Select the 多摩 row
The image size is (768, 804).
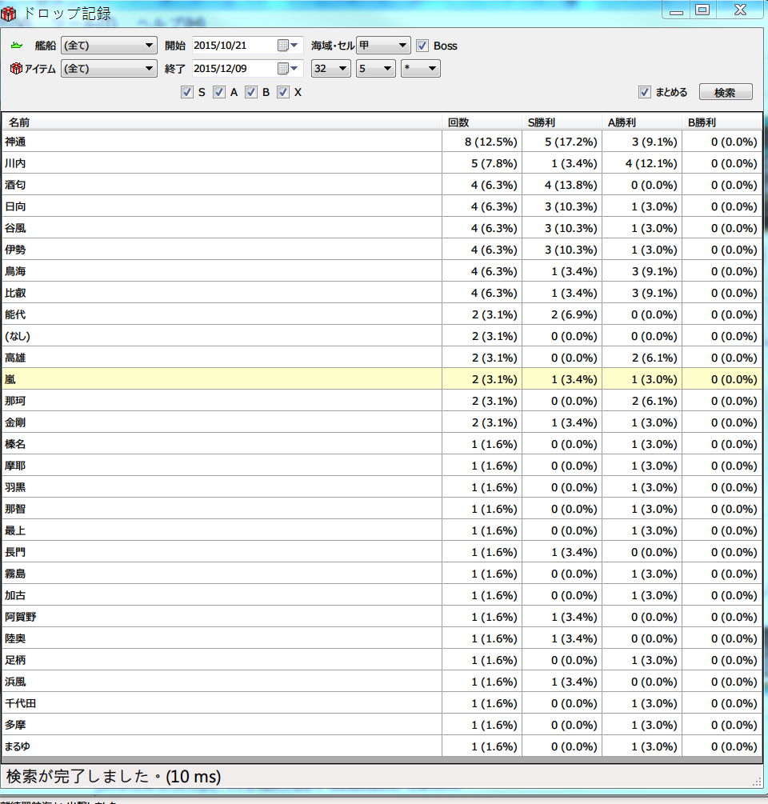[x=382, y=725]
